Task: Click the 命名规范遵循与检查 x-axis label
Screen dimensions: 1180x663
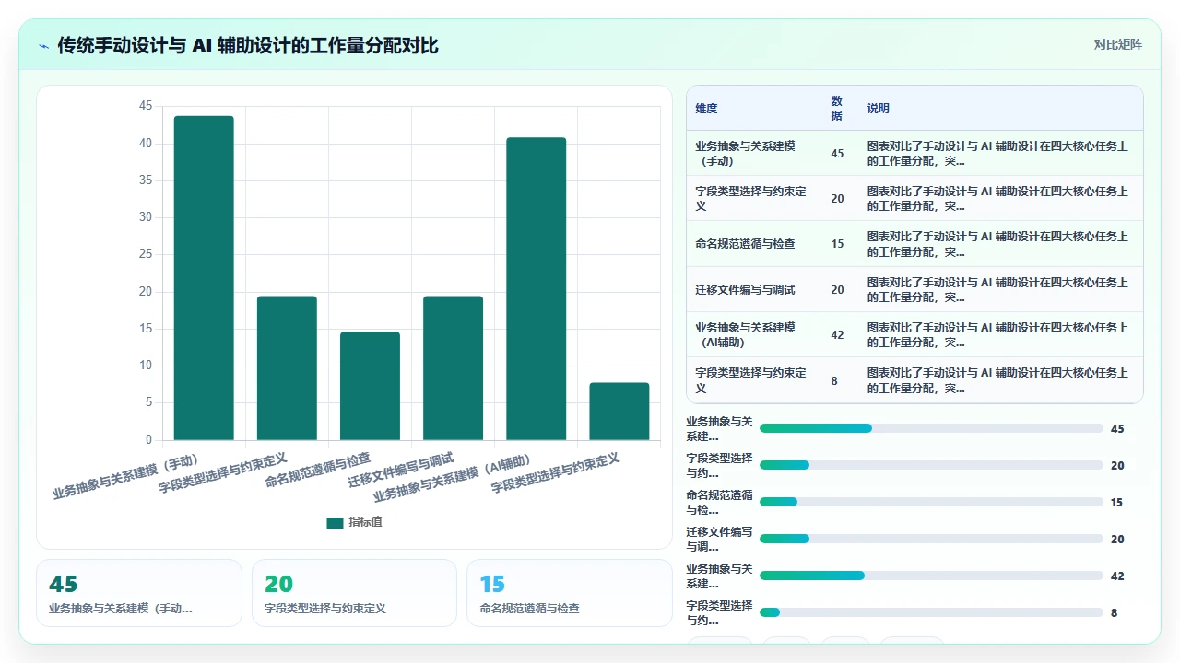Action: coord(318,469)
